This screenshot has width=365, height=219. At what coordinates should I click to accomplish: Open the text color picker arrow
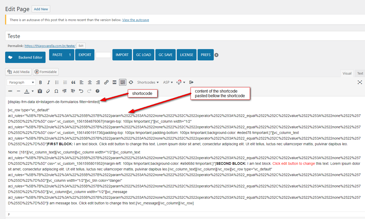(x=33, y=91)
